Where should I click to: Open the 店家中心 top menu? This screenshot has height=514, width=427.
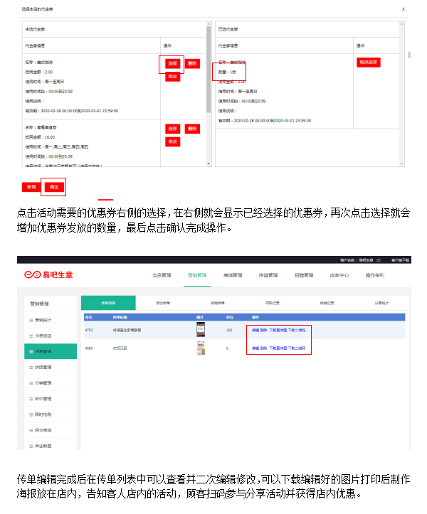click(x=339, y=274)
